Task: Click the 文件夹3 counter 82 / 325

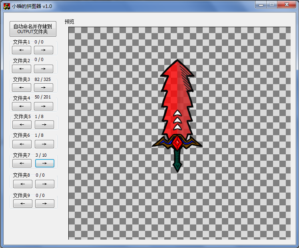Action: 42,79
